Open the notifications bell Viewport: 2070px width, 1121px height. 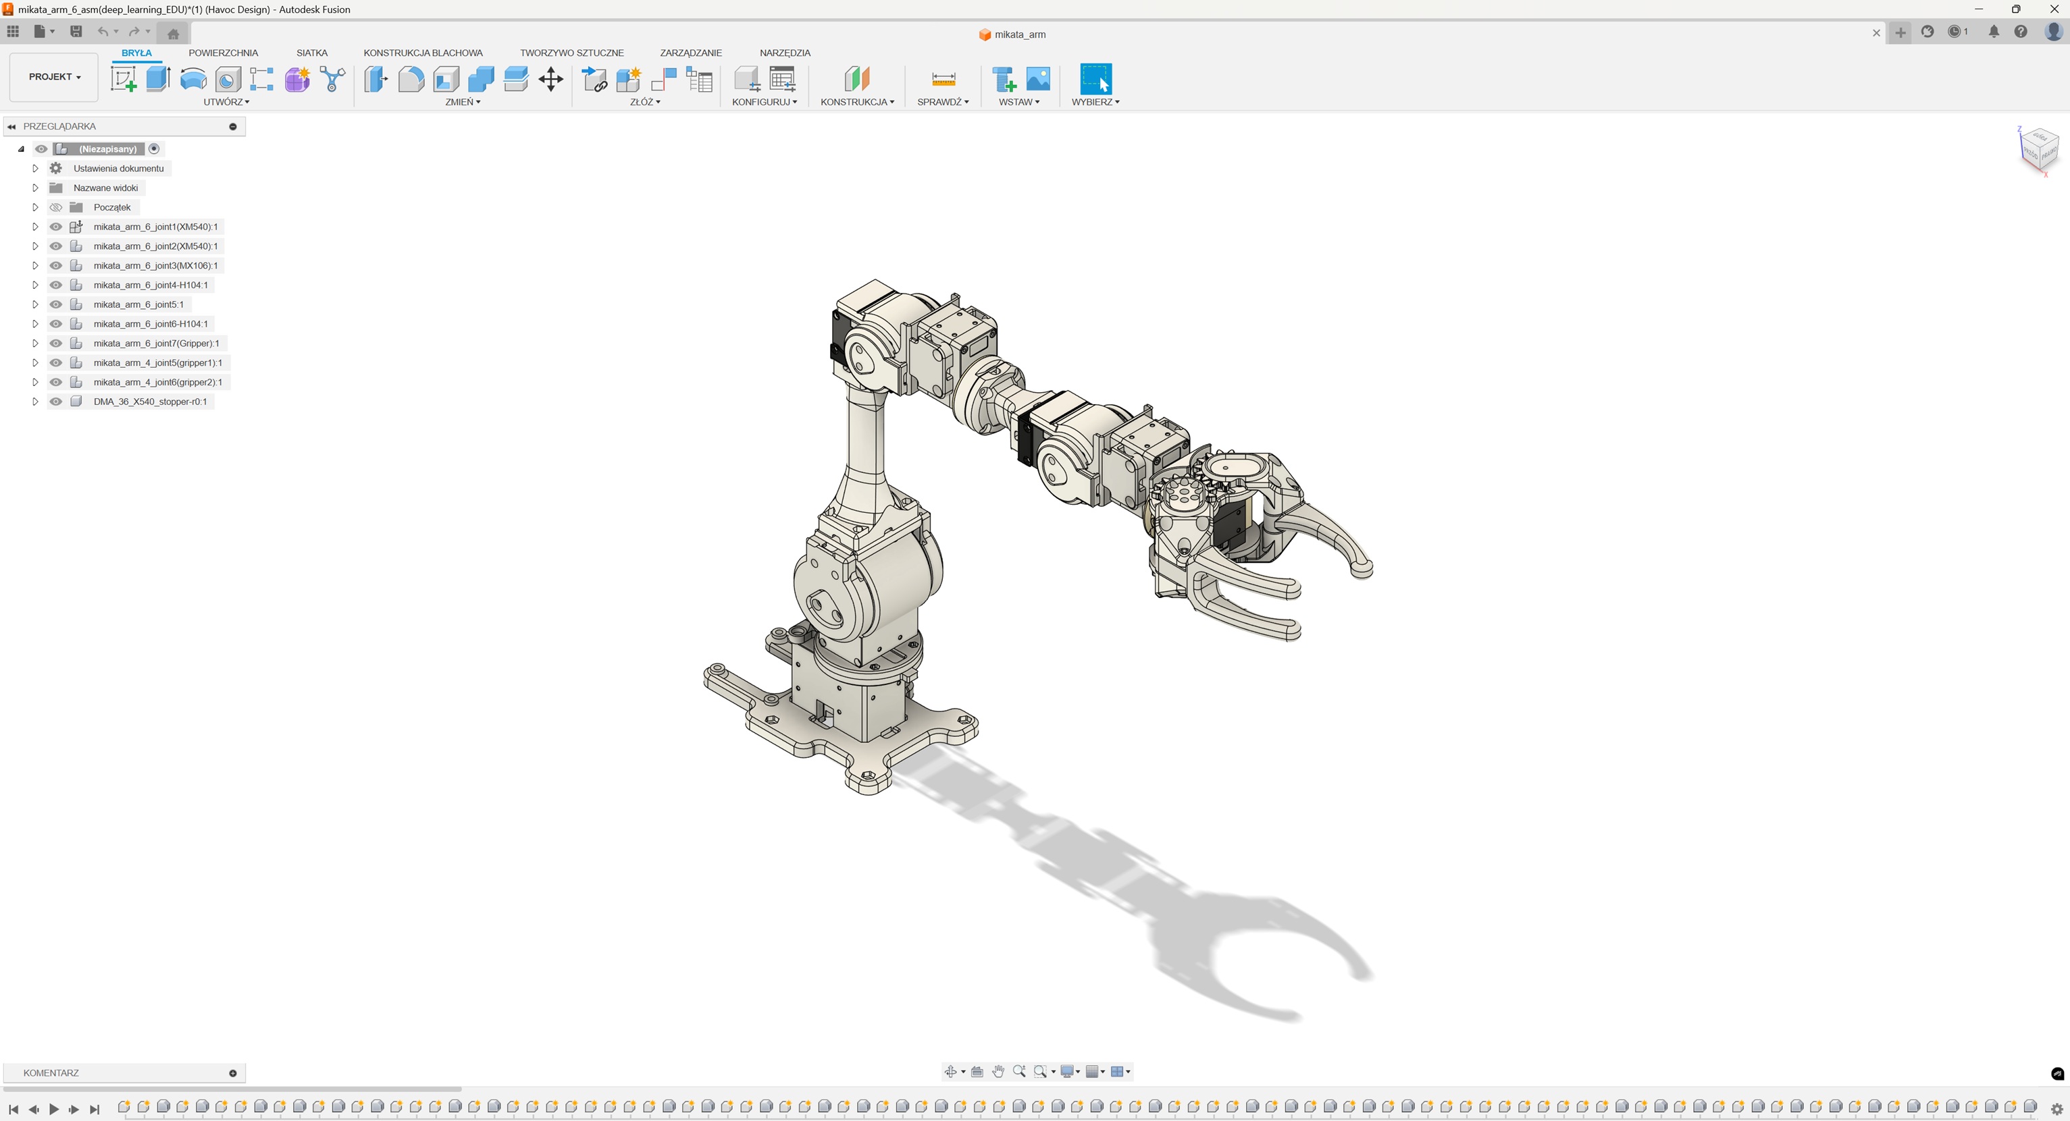click(x=1994, y=31)
